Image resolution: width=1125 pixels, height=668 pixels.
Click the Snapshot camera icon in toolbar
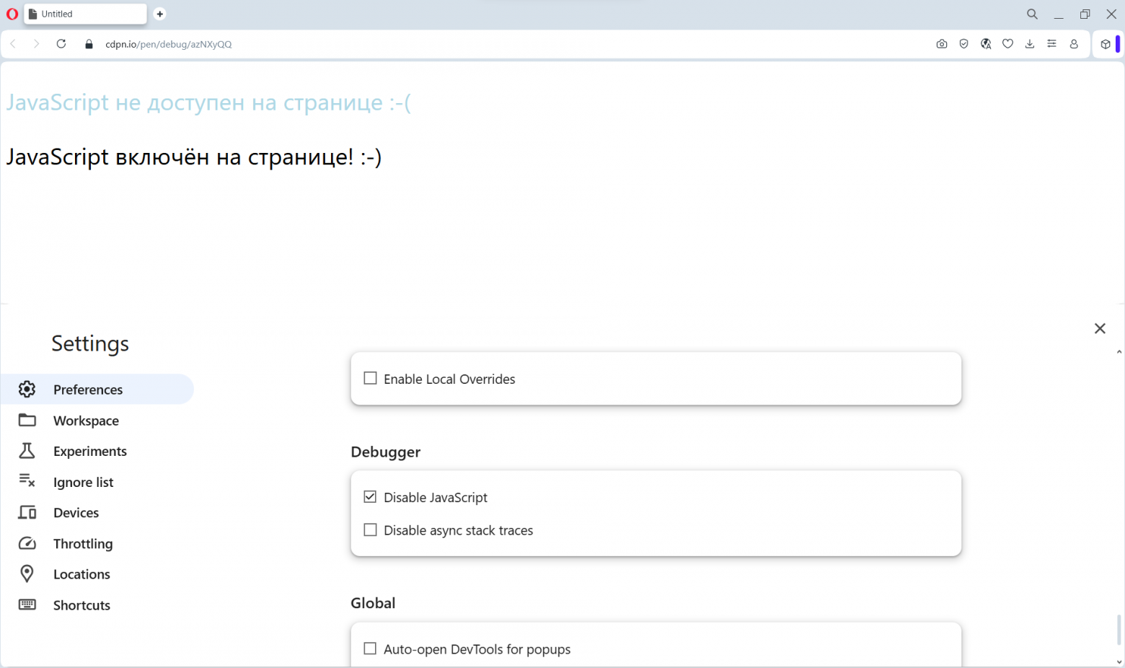click(942, 44)
